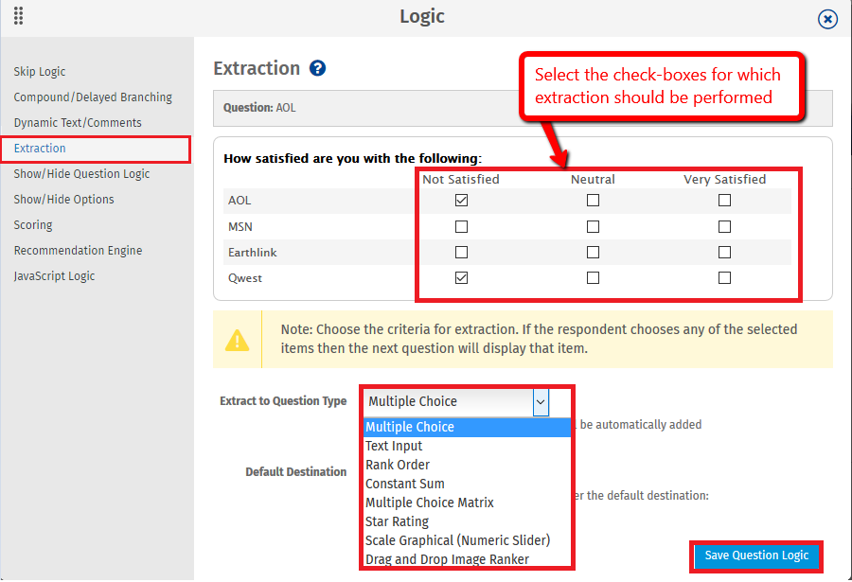Click the Extraction help icon

tap(317, 67)
